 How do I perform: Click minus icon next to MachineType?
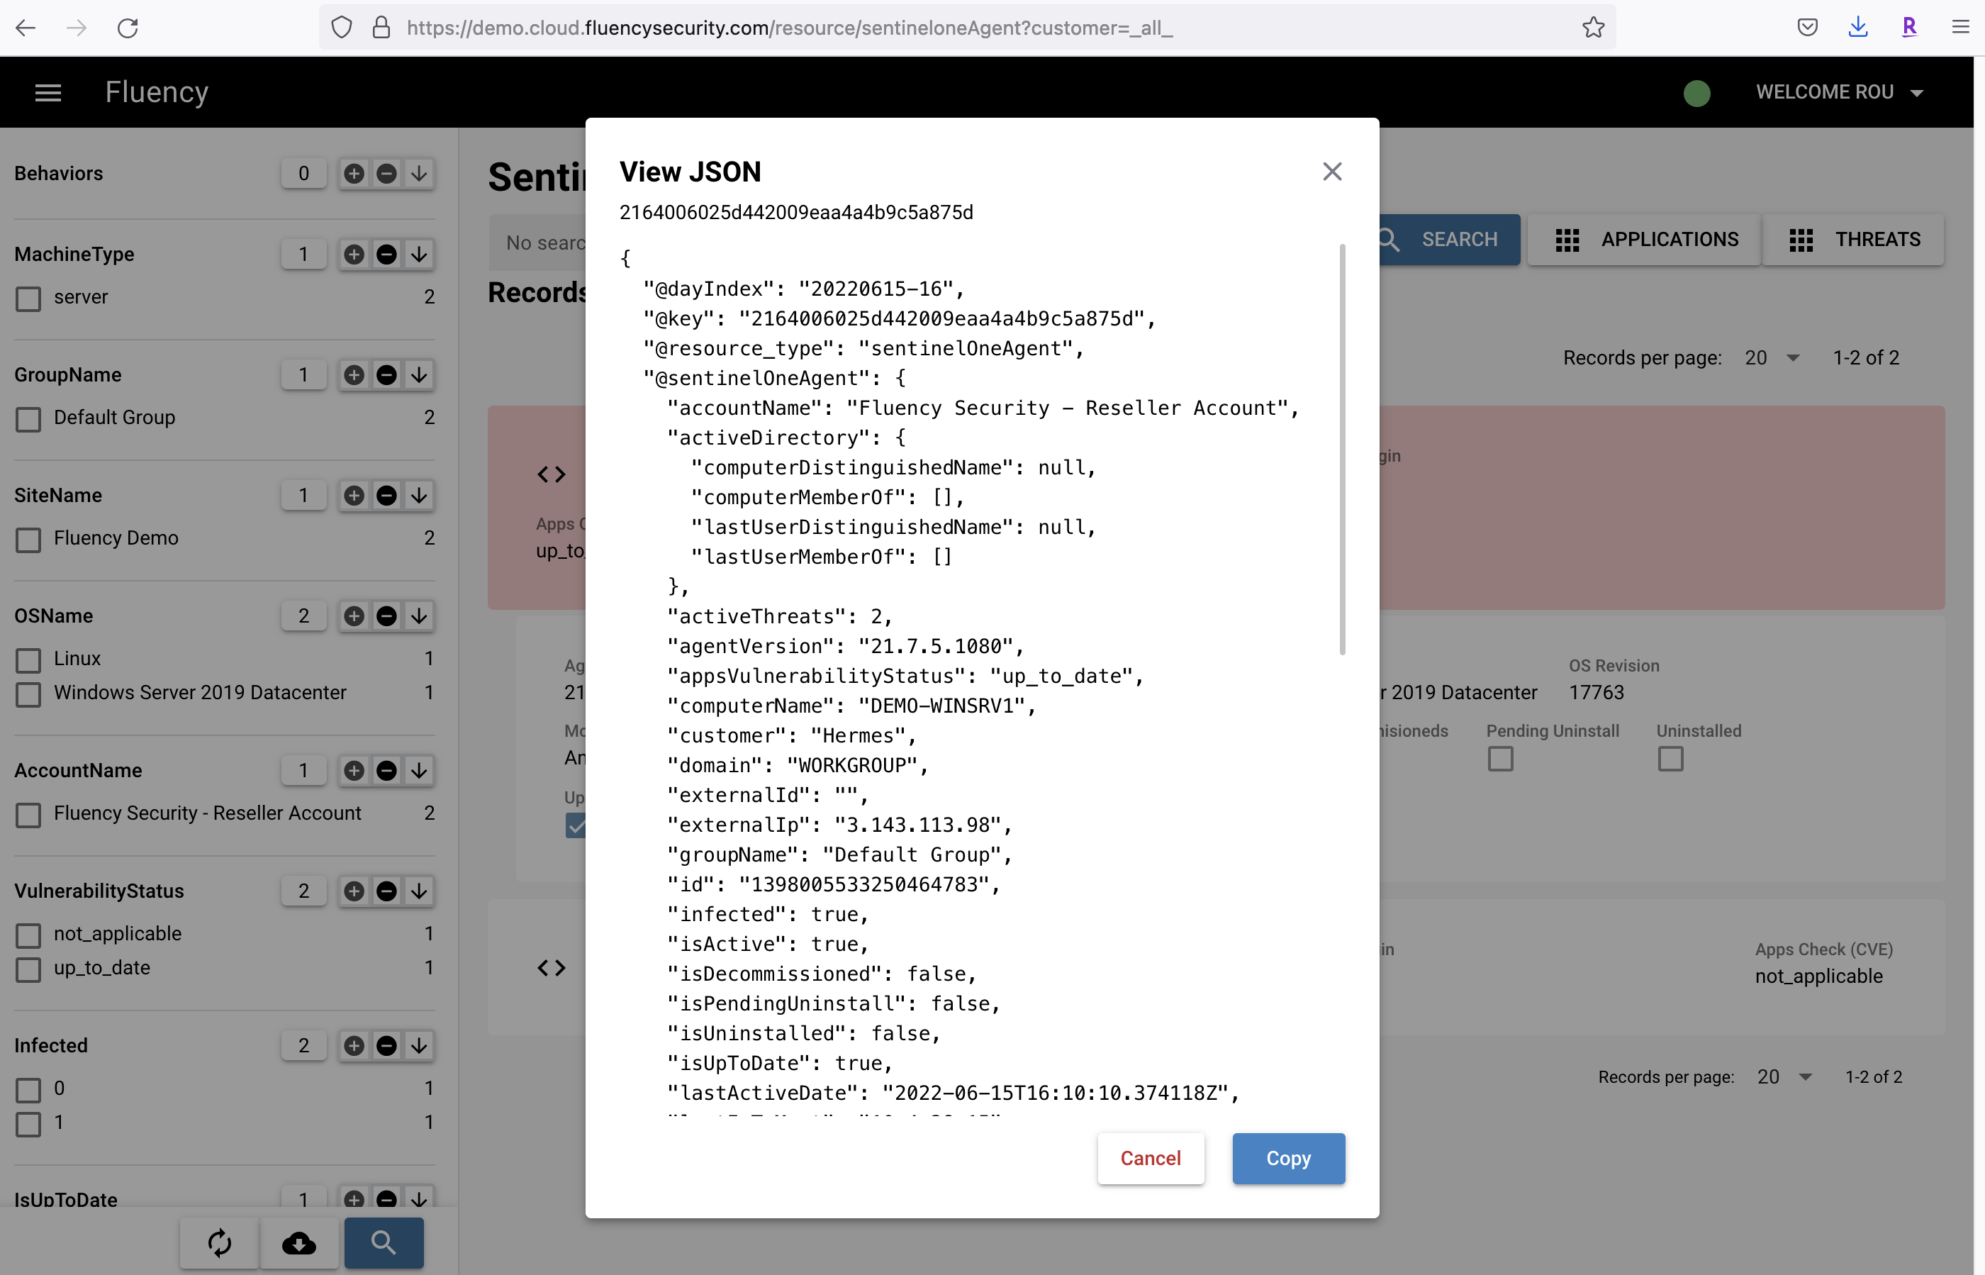pos(386,254)
